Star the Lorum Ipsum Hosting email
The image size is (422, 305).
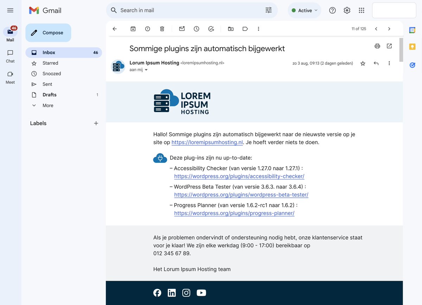click(363, 63)
